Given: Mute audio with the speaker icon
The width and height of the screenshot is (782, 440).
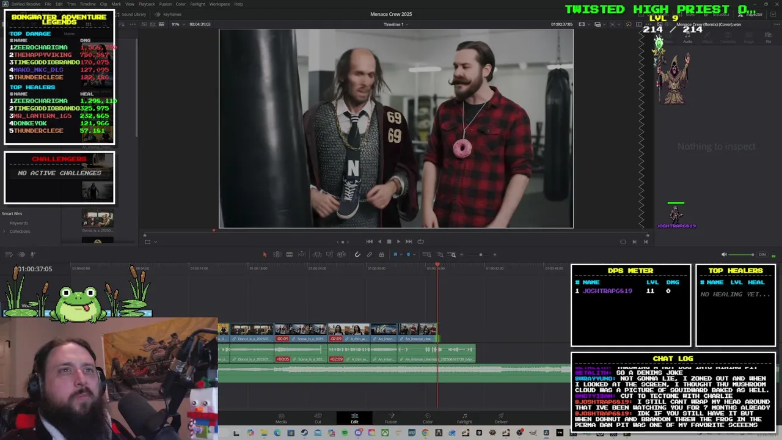Looking at the screenshot, I should pyautogui.click(x=724, y=254).
